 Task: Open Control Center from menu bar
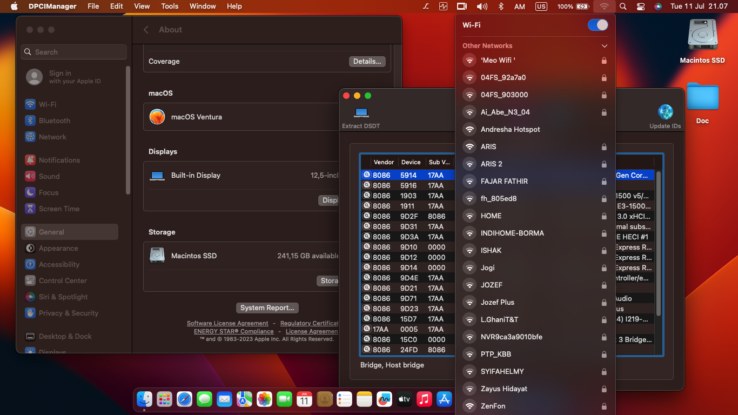[x=641, y=6]
